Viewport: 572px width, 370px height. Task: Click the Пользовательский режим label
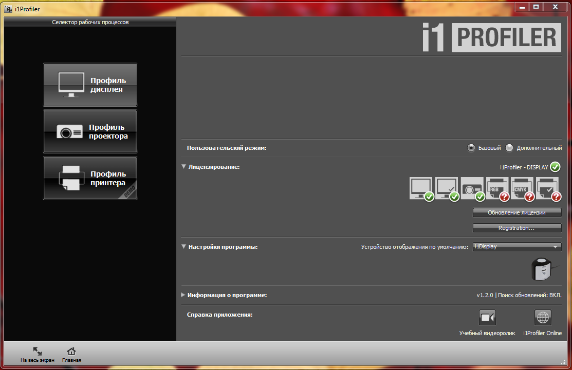click(227, 148)
